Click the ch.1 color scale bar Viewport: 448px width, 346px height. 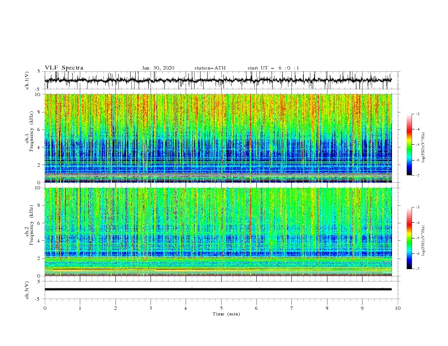(x=409, y=145)
